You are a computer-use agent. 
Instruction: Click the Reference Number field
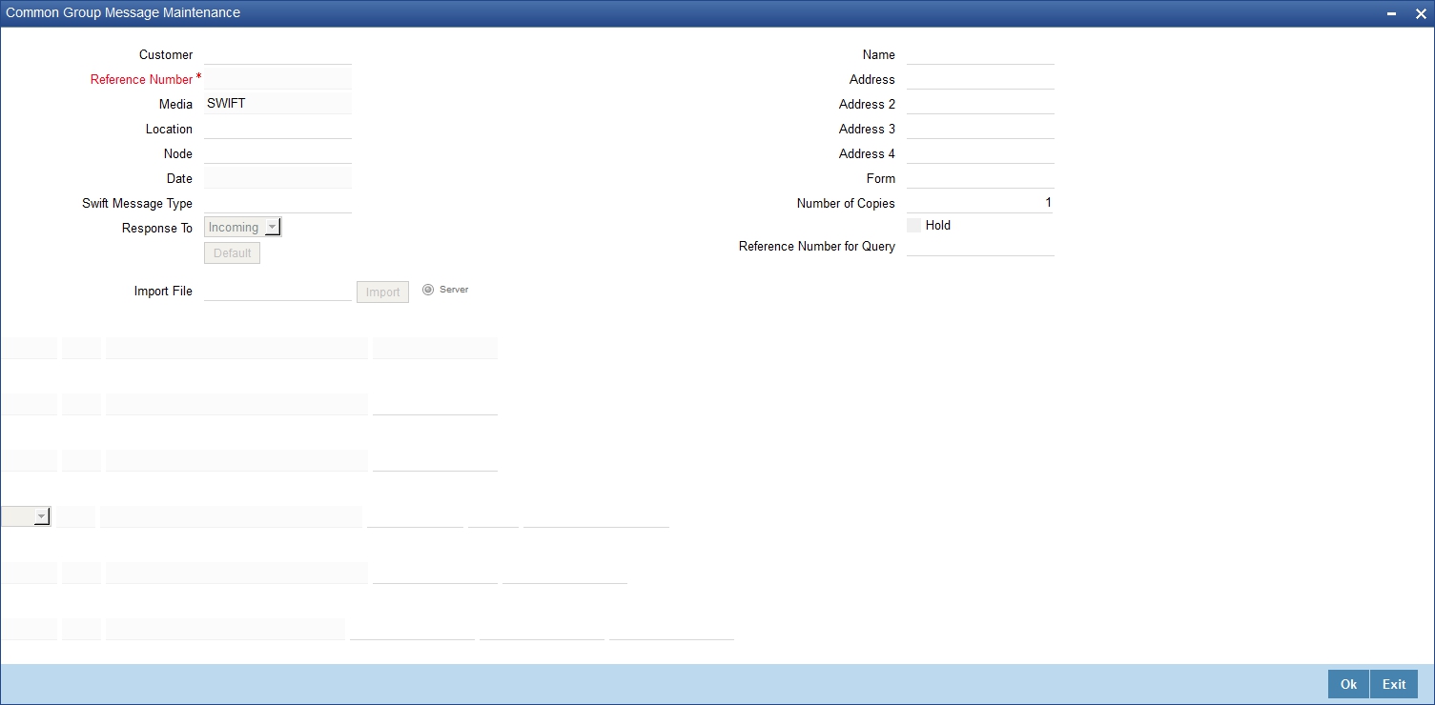click(x=277, y=79)
